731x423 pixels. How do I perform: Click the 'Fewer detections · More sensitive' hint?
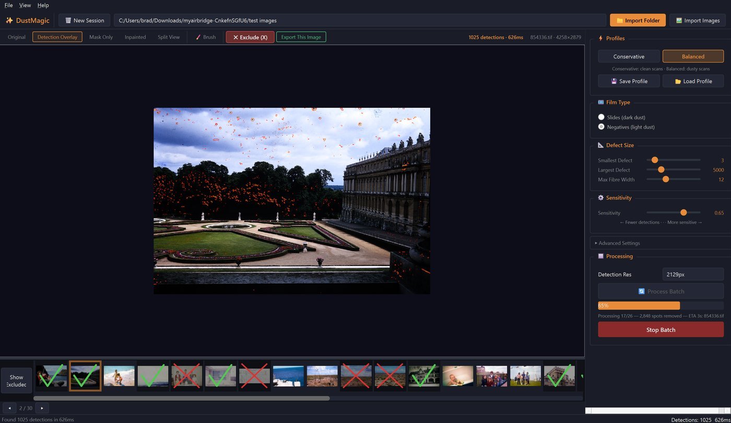[x=661, y=222]
